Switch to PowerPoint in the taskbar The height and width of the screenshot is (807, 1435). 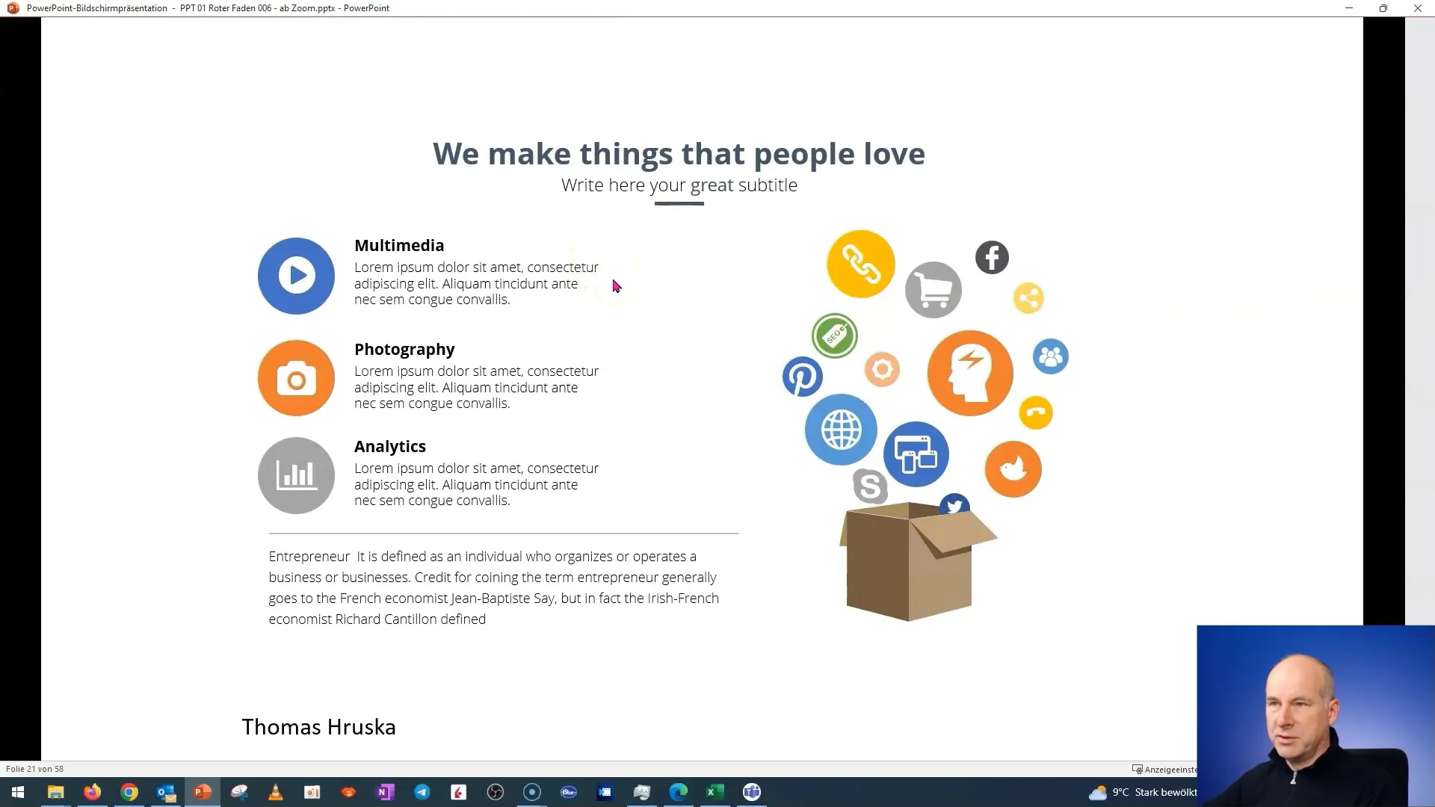tap(203, 792)
